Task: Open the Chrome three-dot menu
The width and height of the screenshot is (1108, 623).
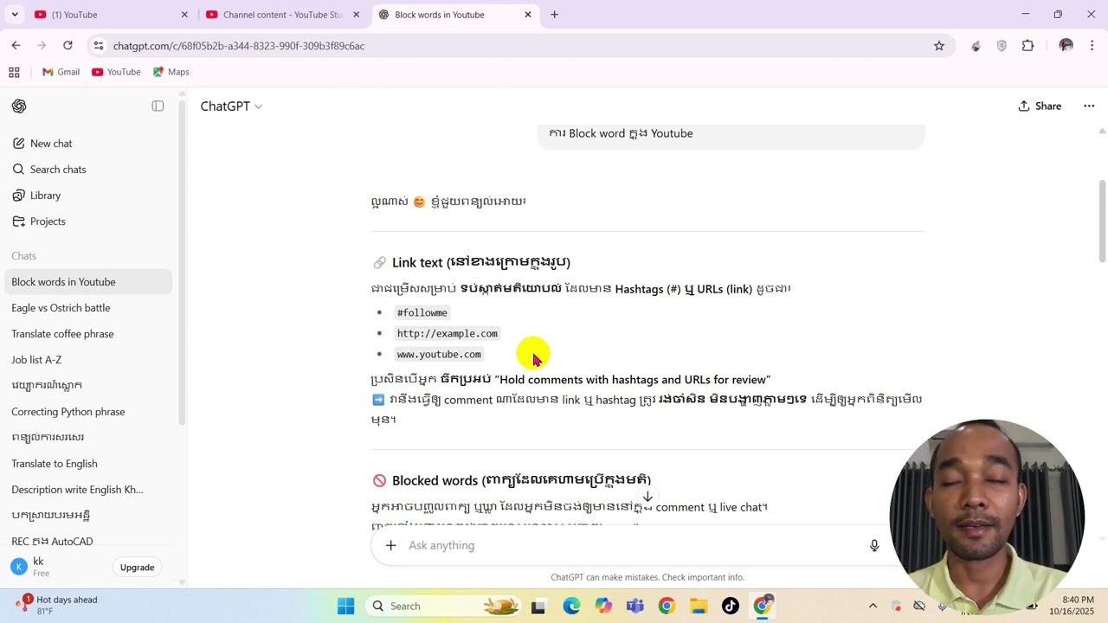Action: click(1092, 46)
